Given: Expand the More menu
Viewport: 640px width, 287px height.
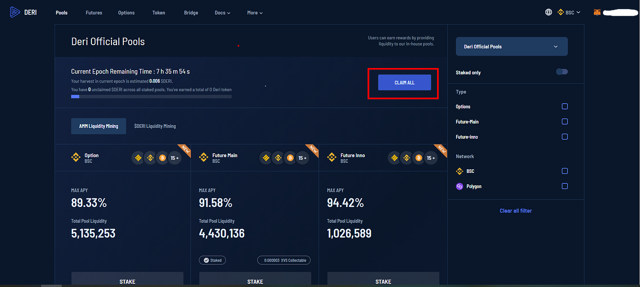Looking at the screenshot, I should [x=255, y=13].
